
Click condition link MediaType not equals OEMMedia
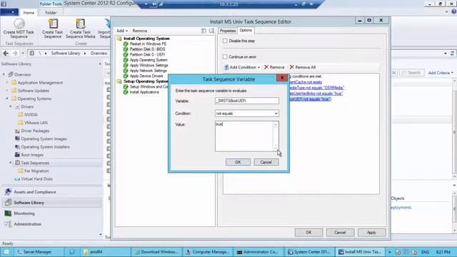coord(316,88)
